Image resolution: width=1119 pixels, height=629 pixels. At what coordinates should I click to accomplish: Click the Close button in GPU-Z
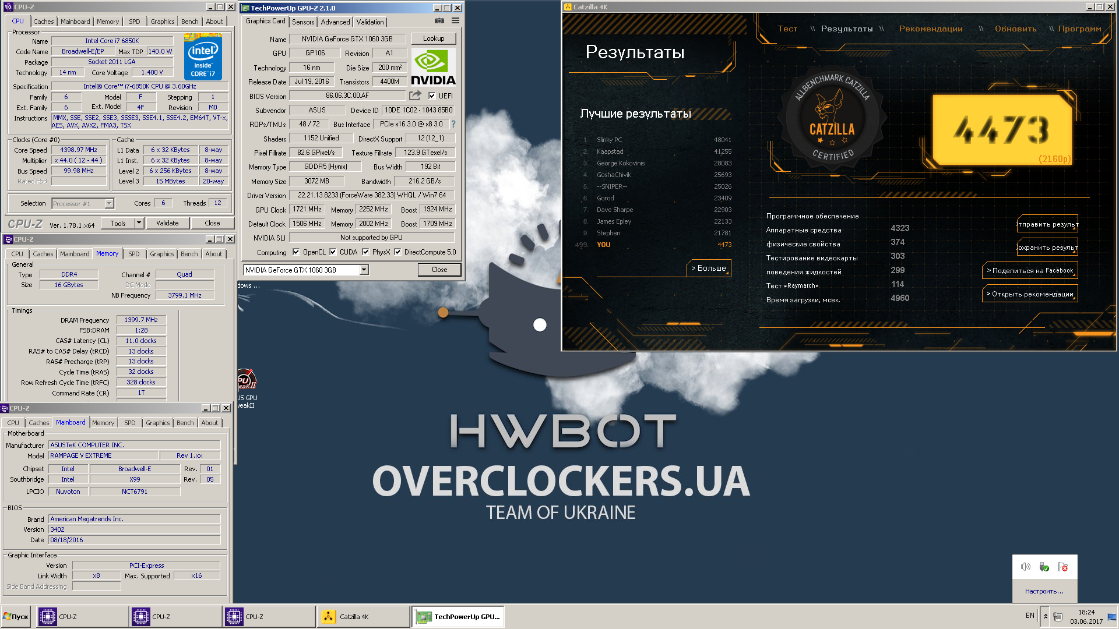[x=439, y=270]
